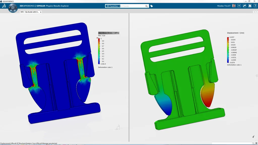
Task: Expand the All Favorites dropdown
Action: 113,6
